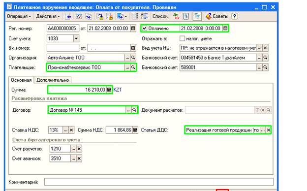The width and height of the screenshot is (307, 191).
Task: Open Промснабтехсервис ТОО via magnifier icon
Action: [x=133, y=67]
